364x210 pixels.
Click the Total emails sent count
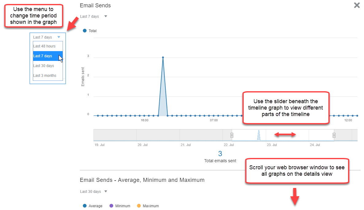(220, 153)
